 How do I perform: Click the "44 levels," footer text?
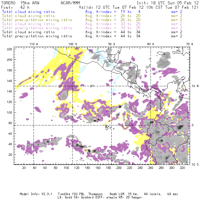153,194
